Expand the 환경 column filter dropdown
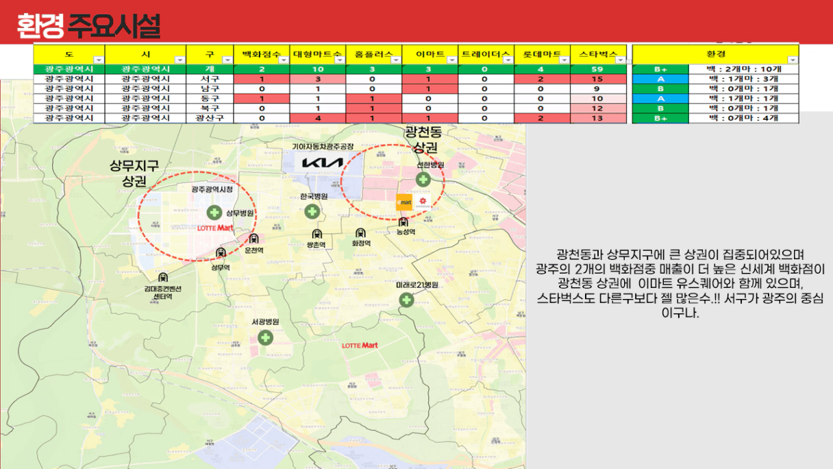The image size is (833, 469). click(x=793, y=60)
